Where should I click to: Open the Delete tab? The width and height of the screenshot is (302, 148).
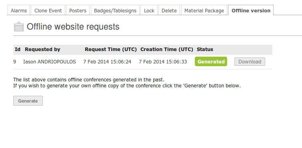[169, 10]
